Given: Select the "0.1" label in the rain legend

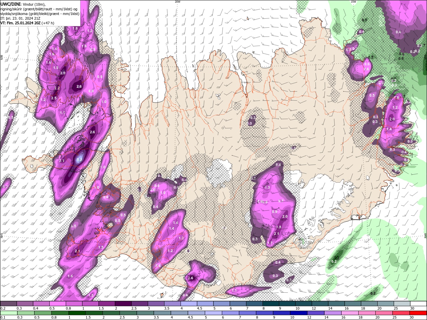Looking at the screenshot, I should click(x=3, y=318).
